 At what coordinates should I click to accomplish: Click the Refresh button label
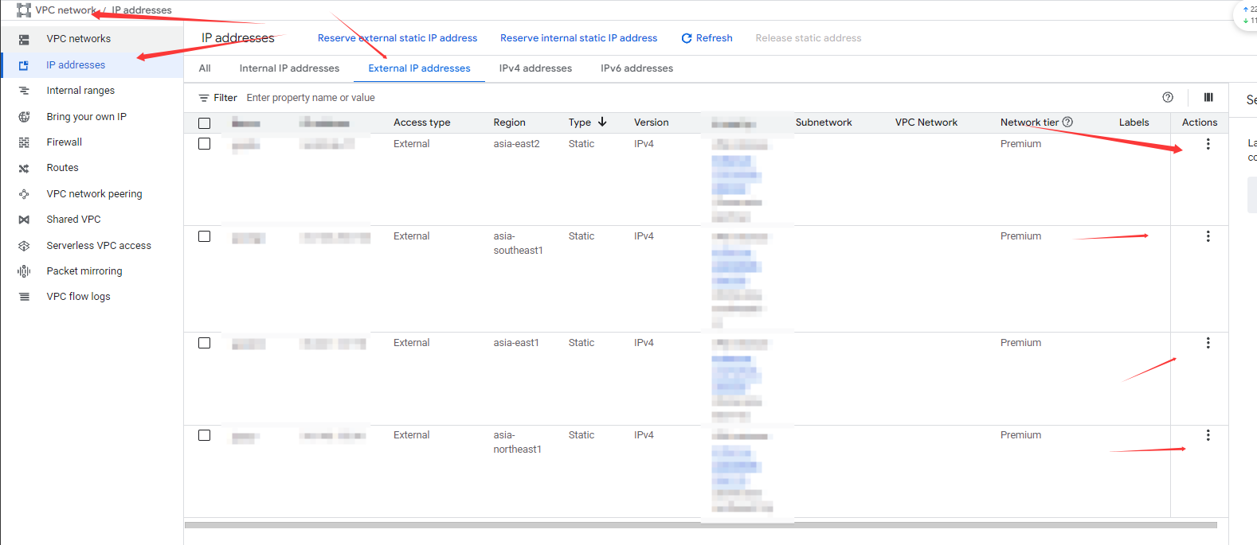tap(715, 38)
